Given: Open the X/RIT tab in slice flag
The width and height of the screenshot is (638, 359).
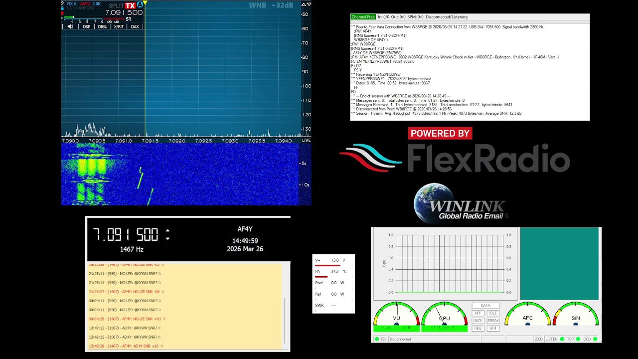Looking at the screenshot, I should [119, 26].
